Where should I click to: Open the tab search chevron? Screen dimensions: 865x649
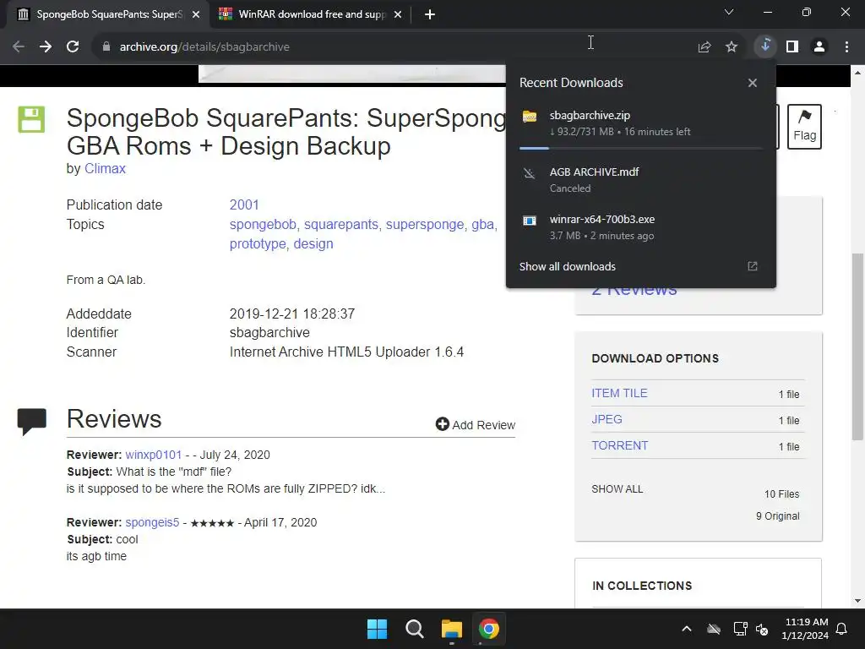[729, 12]
